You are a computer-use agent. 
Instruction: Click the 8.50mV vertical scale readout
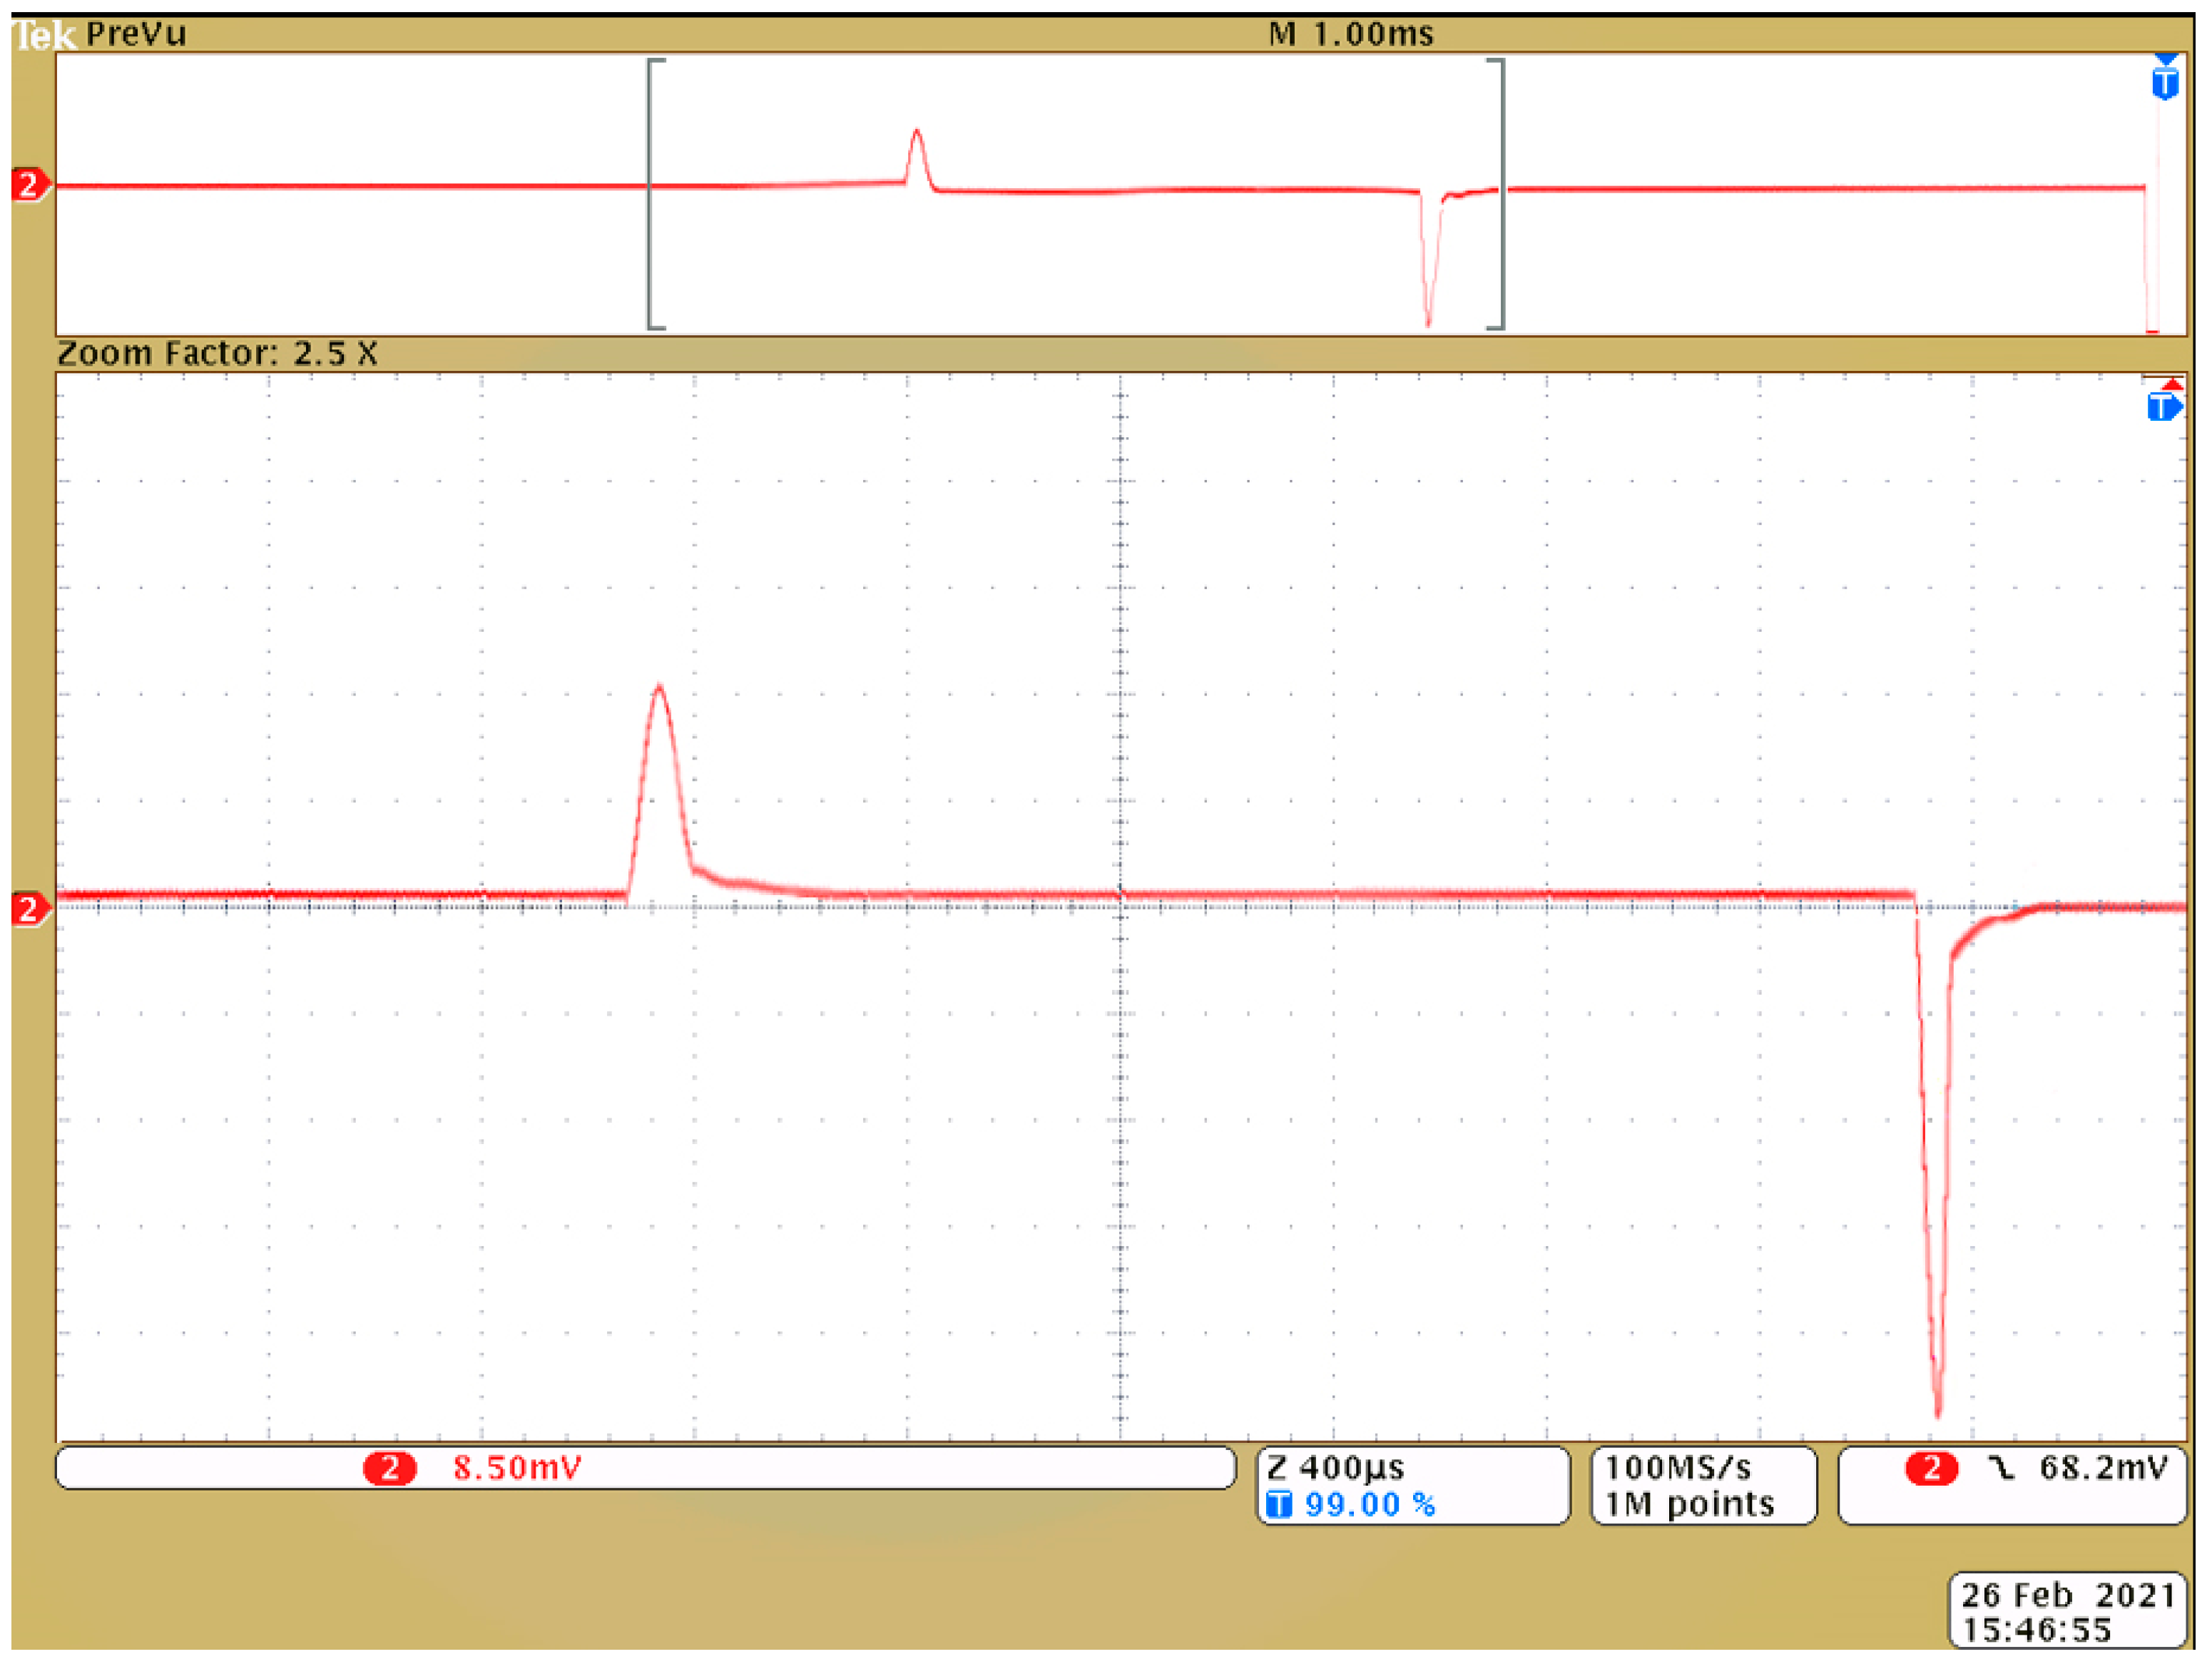[517, 1468]
